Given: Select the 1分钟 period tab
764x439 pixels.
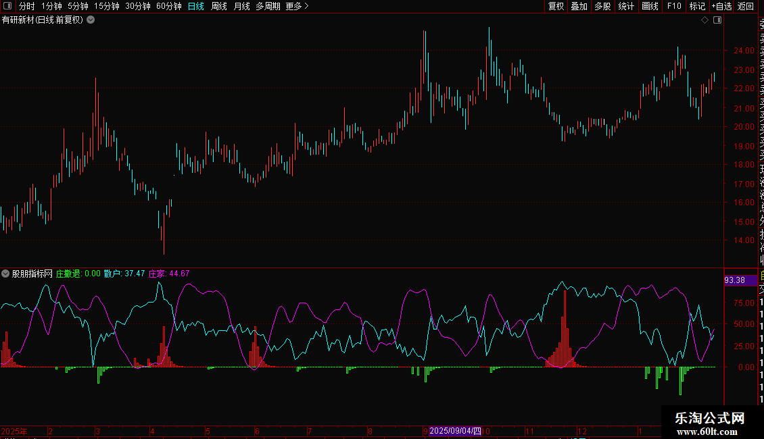Looking at the screenshot, I should [x=51, y=6].
